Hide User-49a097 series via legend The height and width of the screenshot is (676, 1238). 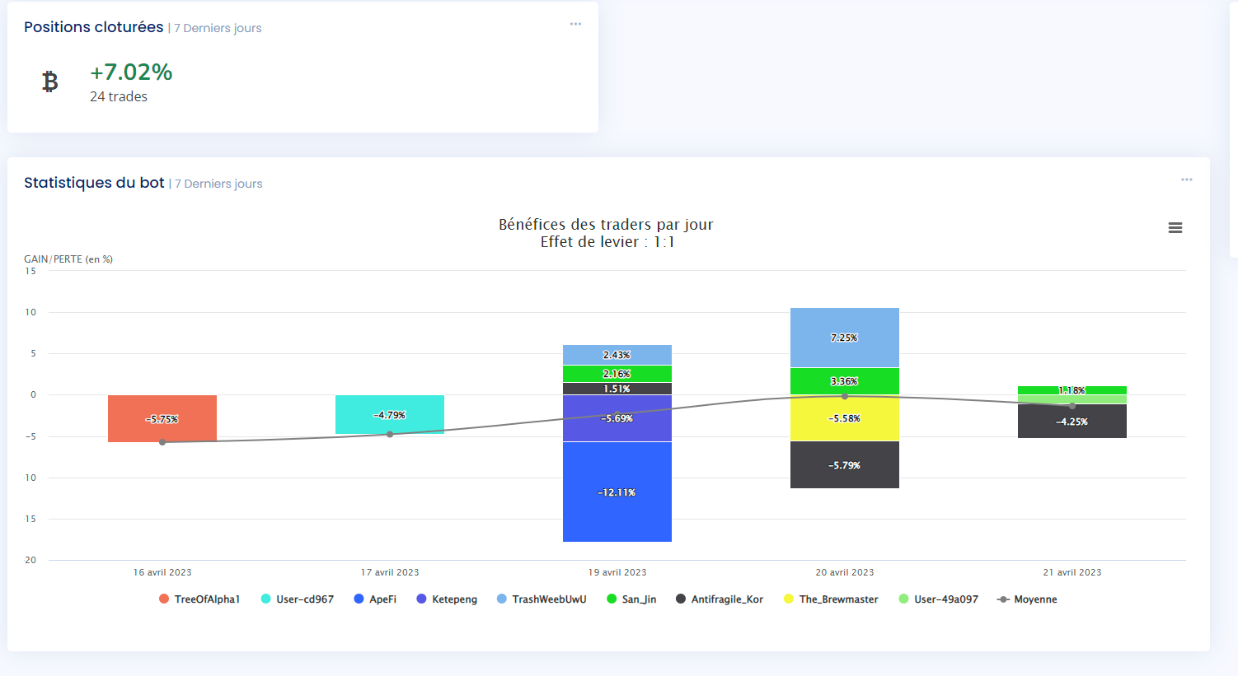coord(945,599)
